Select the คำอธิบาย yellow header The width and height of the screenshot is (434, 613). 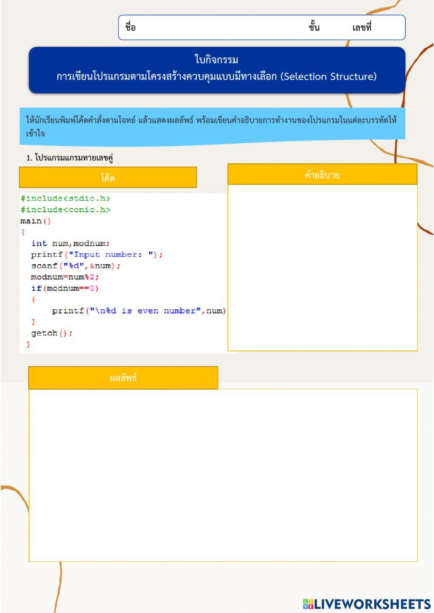tap(322, 175)
